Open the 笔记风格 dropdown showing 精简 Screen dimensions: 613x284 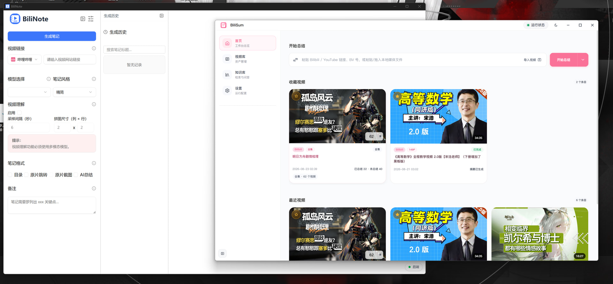coord(74,92)
